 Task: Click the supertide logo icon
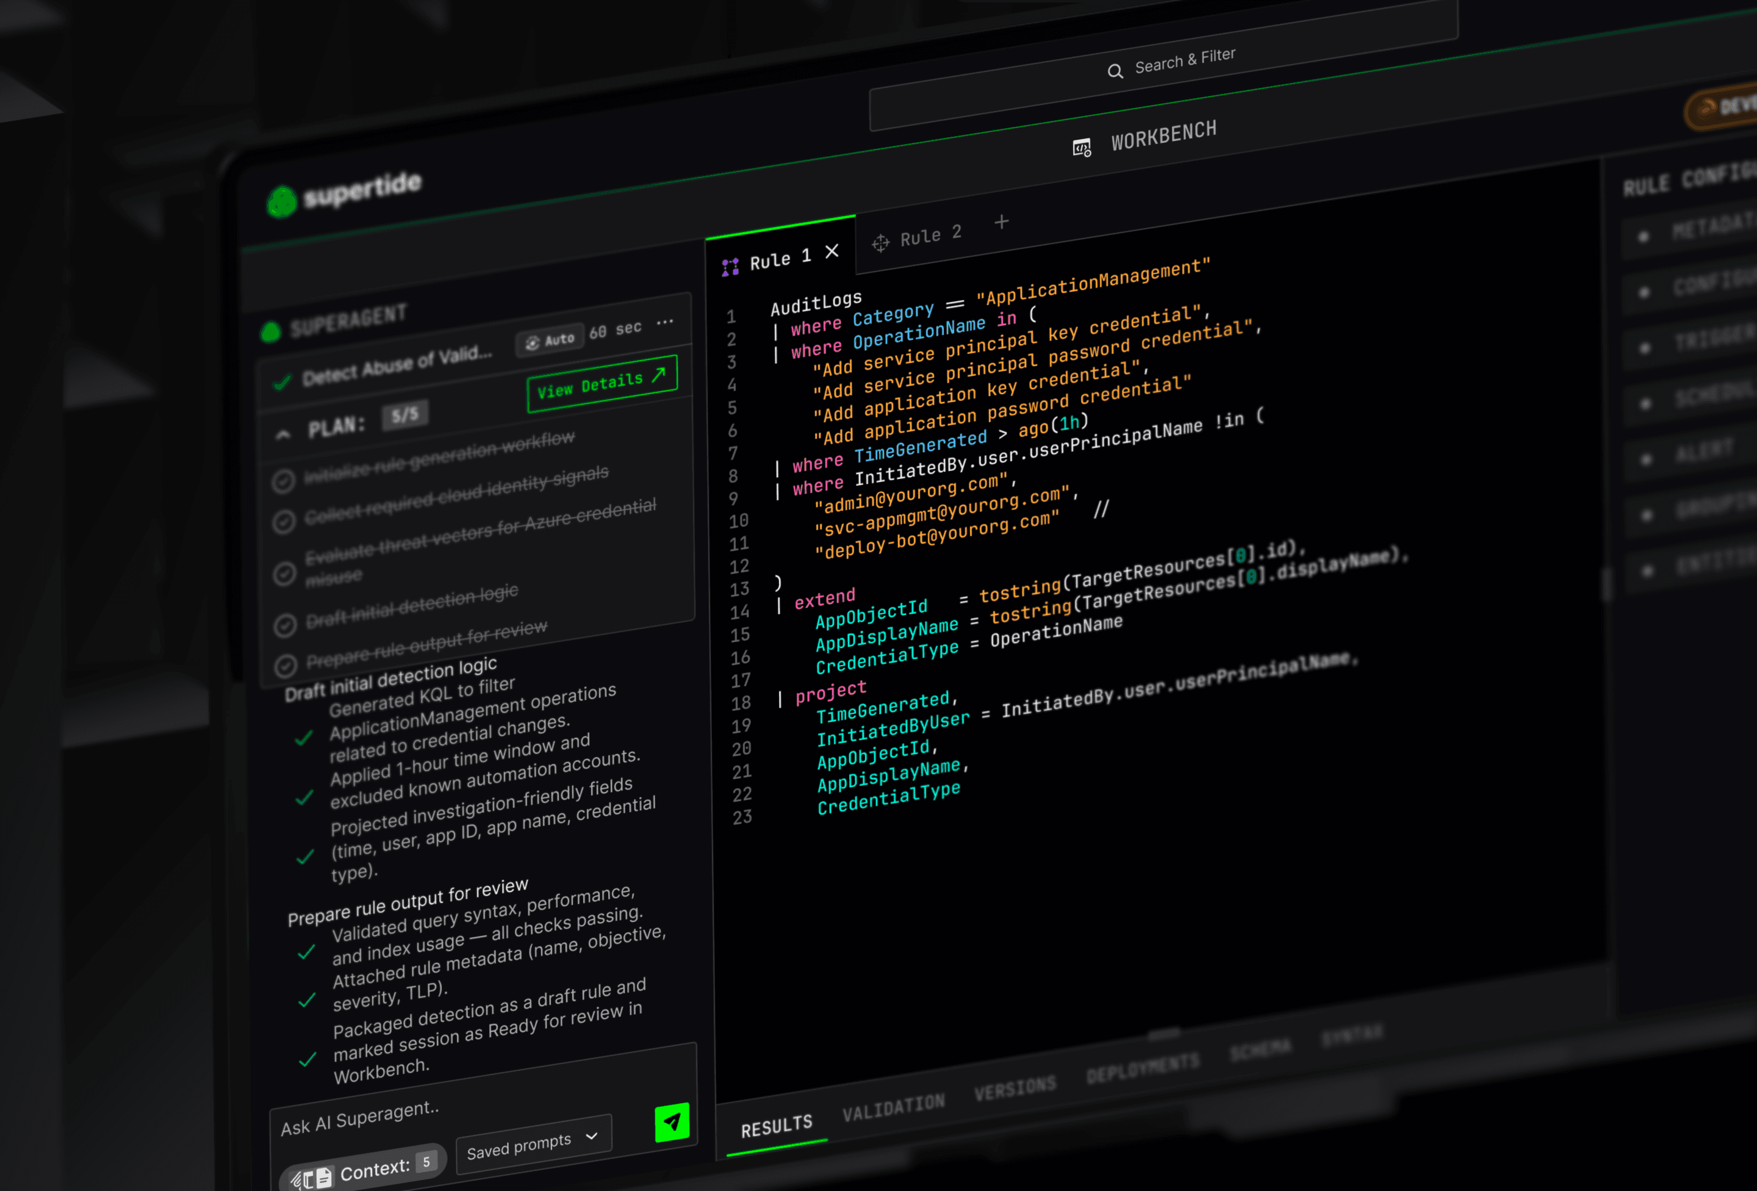pyautogui.click(x=282, y=202)
